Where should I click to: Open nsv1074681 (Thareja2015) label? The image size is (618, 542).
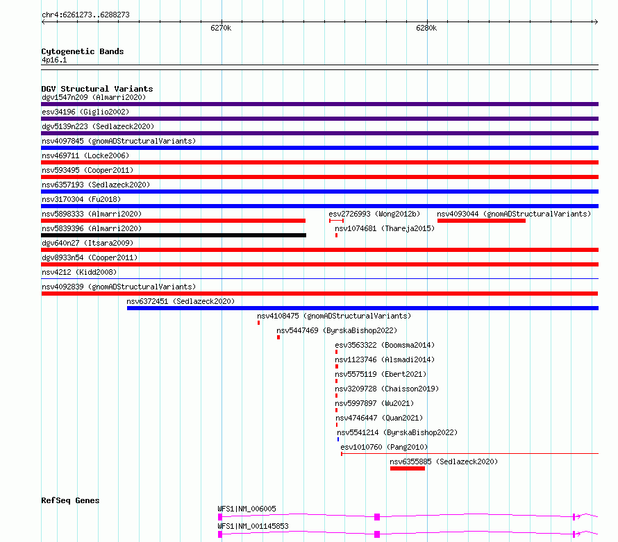click(x=385, y=228)
